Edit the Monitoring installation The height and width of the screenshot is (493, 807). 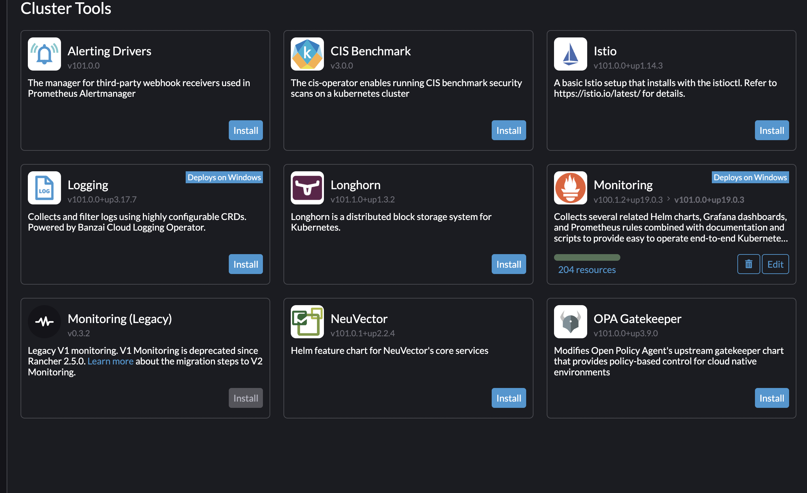(776, 264)
